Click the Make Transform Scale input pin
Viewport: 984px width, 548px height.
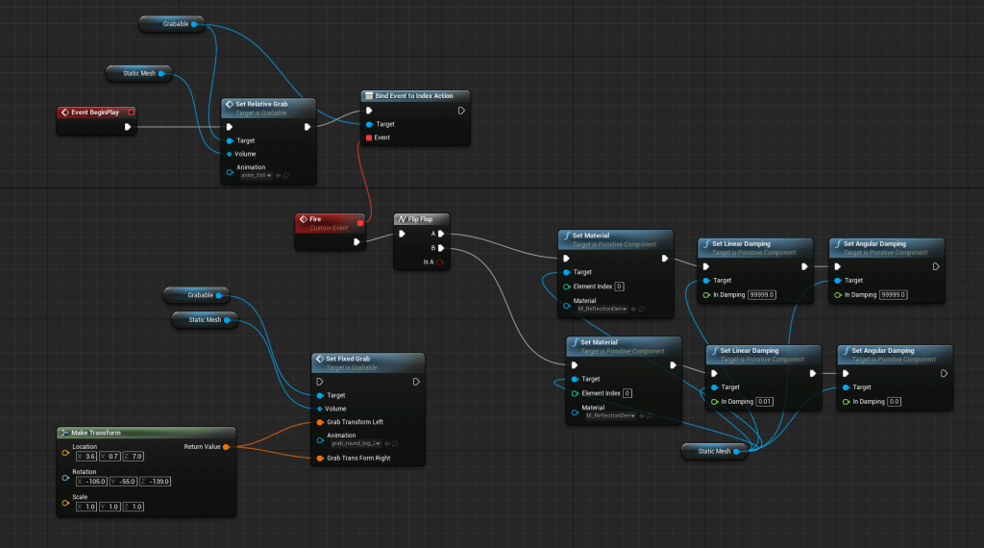pyautogui.click(x=65, y=502)
